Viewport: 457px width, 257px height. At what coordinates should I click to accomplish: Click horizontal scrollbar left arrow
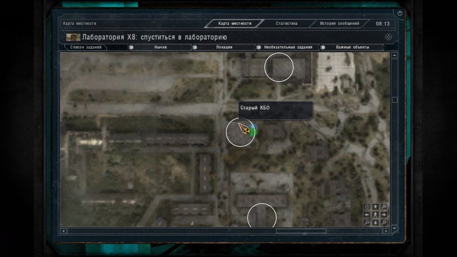pyautogui.click(x=64, y=231)
